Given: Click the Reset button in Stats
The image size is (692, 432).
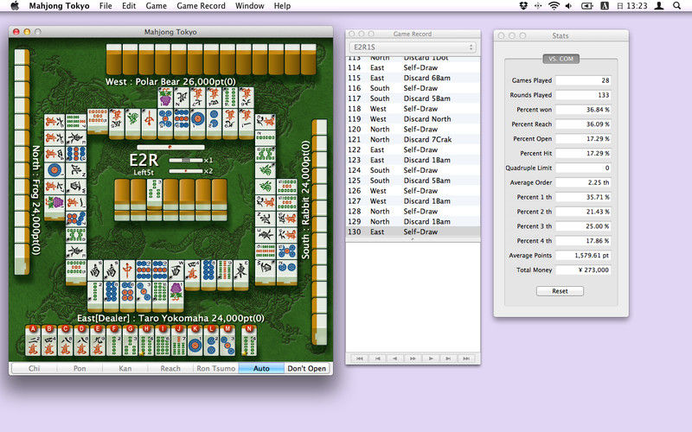Looking at the screenshot, I should point(560,291).
